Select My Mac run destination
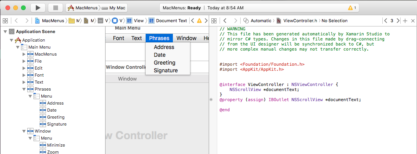 pos(114,8)
